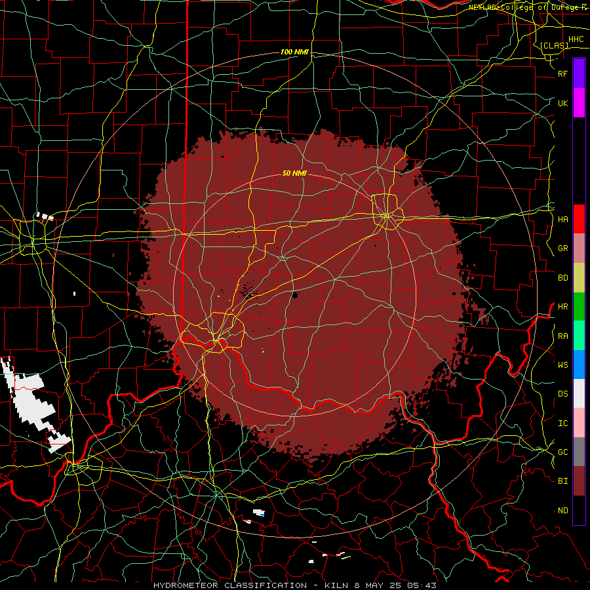Click the light green RA legend swatch
Image resolution: width=590 pixels, height=590 pixels.
579,336
